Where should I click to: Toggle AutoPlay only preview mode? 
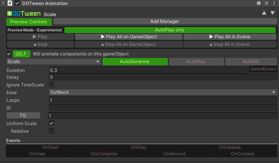170,30
